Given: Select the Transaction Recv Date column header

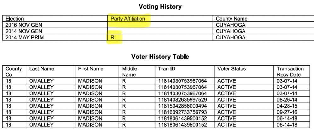Looking at the screenshot, I should click(290, 72).
